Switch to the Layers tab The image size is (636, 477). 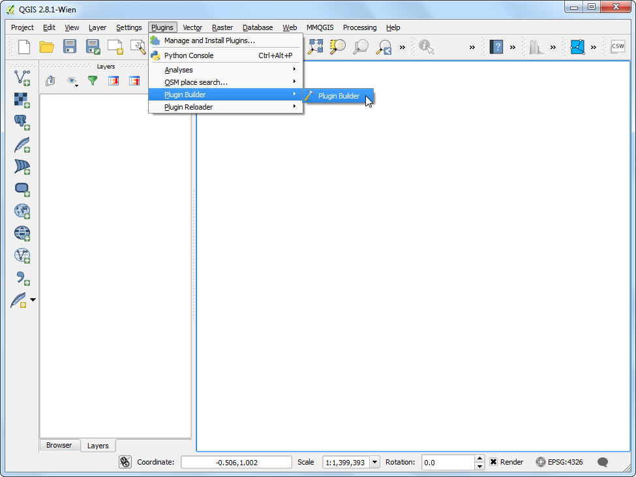click(x=98, y=446)
